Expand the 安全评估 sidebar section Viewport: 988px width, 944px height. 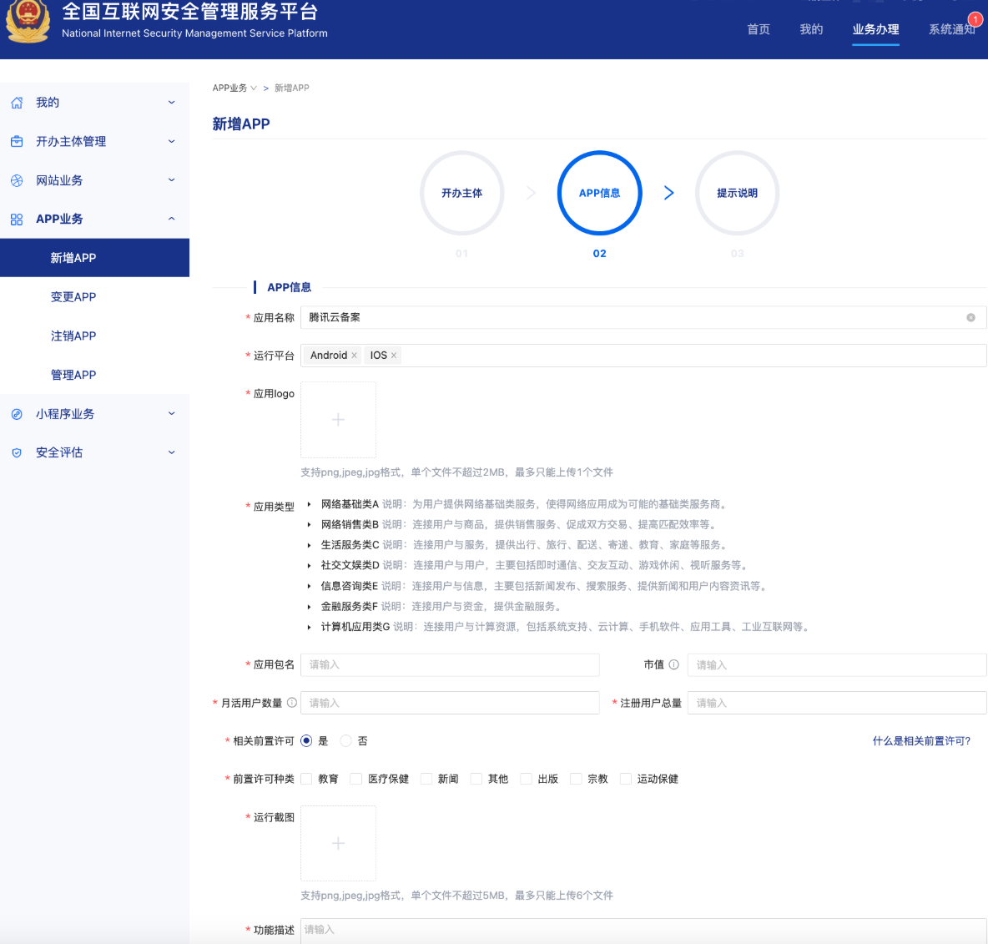(x=171, y=452)
